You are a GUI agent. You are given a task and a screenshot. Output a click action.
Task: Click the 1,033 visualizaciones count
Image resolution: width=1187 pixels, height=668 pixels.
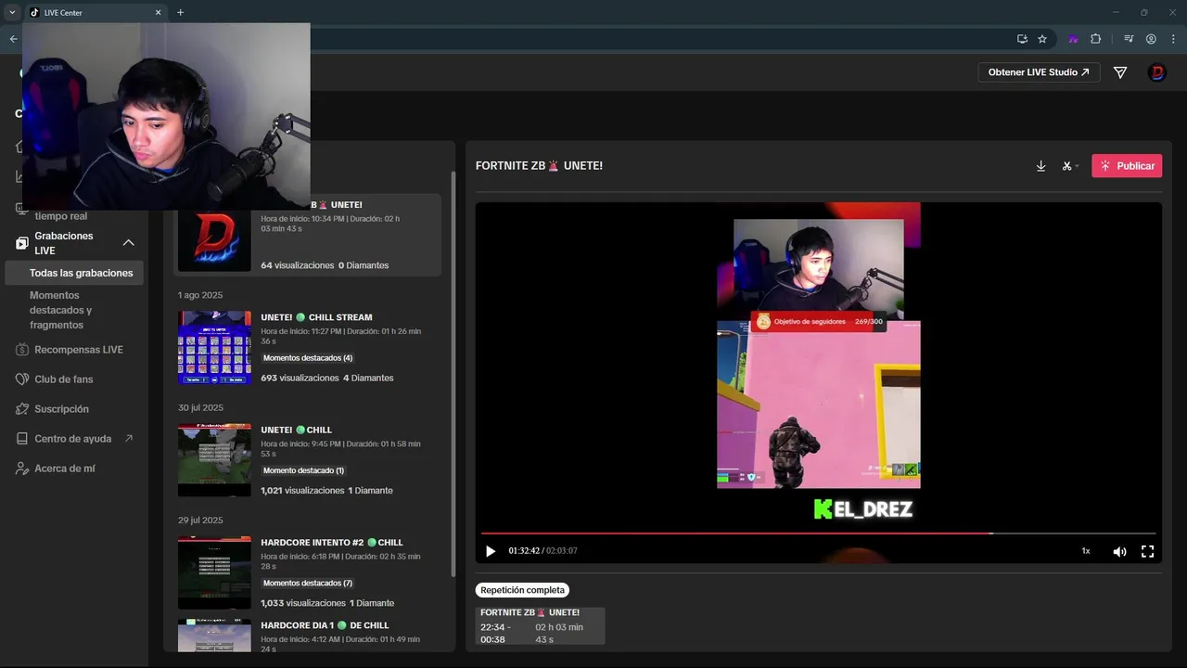point(302,603)
